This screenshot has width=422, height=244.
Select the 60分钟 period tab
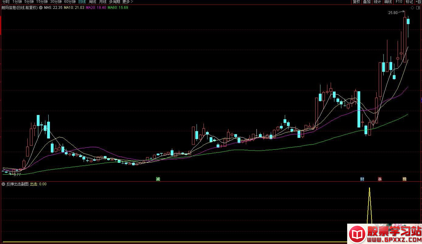pos(70,2)
